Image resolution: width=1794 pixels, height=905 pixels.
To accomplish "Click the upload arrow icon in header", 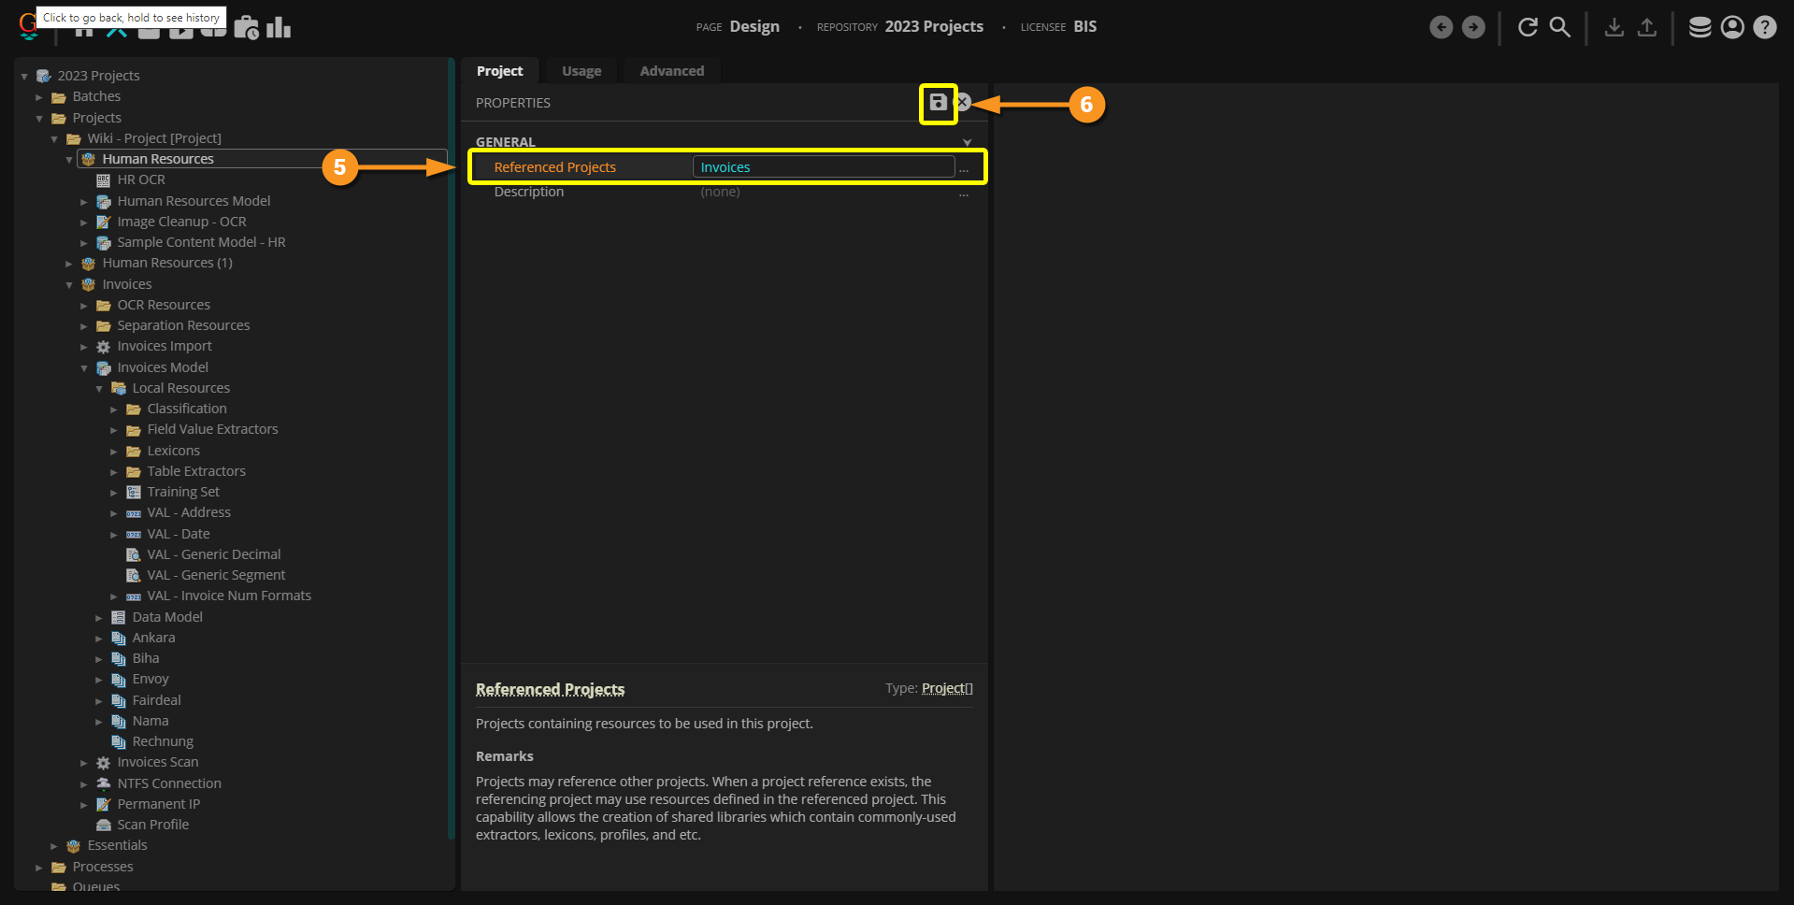I will click(x=1647, y=27).
